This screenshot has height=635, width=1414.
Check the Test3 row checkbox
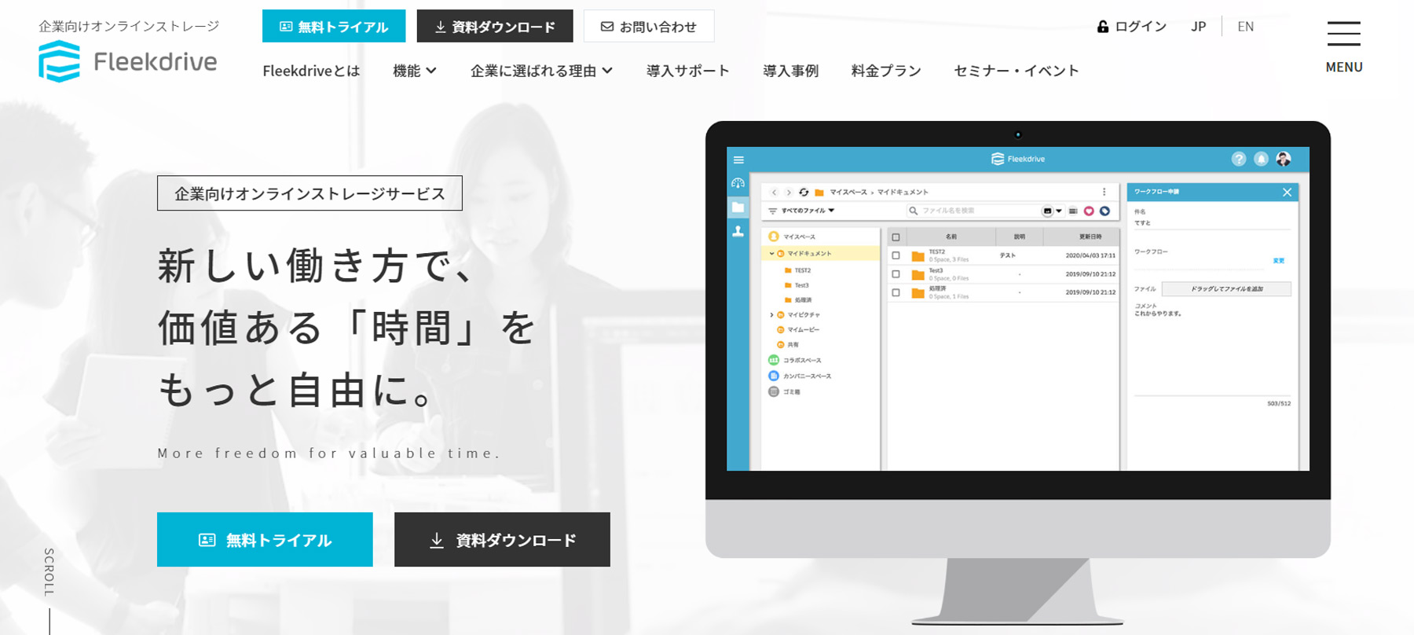[x=896, y=274]
